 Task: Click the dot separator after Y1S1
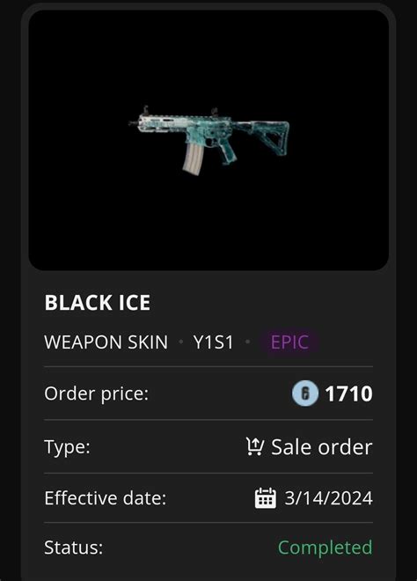(x=247, y=342)
